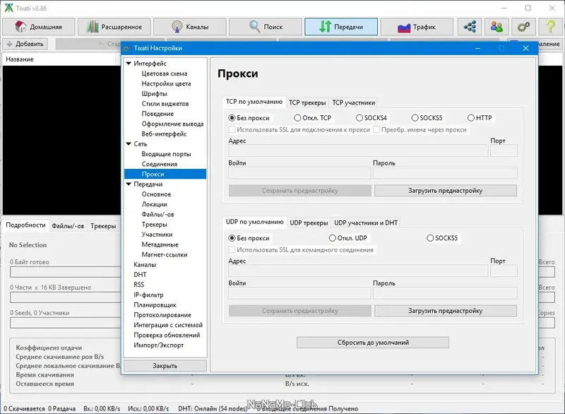
Task: Switch to TCP участники tab
Action: [354, 102]
